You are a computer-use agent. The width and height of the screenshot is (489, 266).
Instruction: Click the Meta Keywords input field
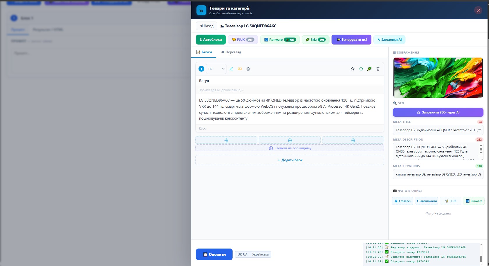click(438, 174)
